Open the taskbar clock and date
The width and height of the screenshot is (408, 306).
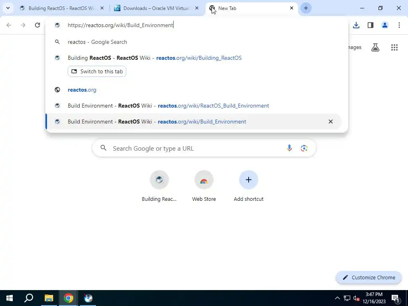[x=374, y=298]
